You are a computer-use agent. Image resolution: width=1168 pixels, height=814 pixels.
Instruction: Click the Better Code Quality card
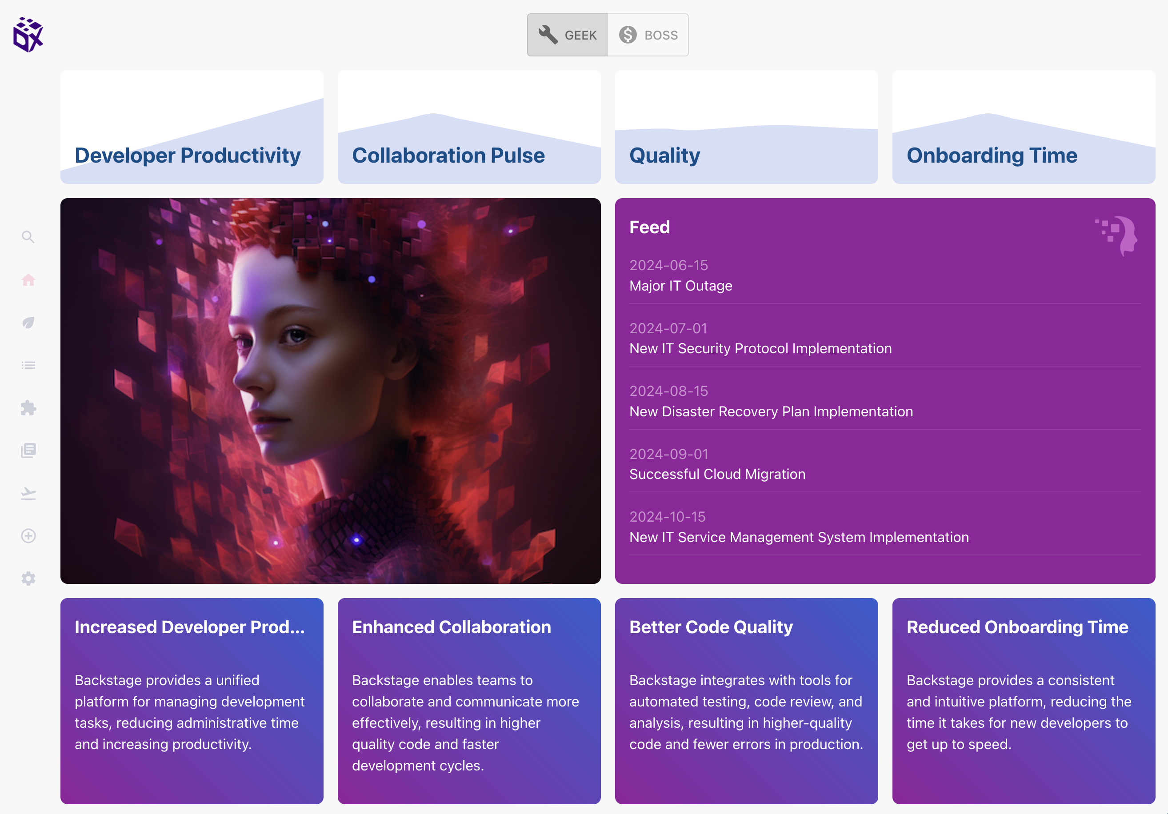point(746,701)
